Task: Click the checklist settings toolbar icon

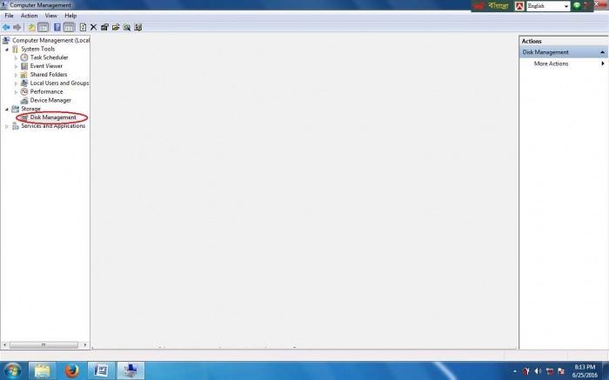Action: click(137, 27)
